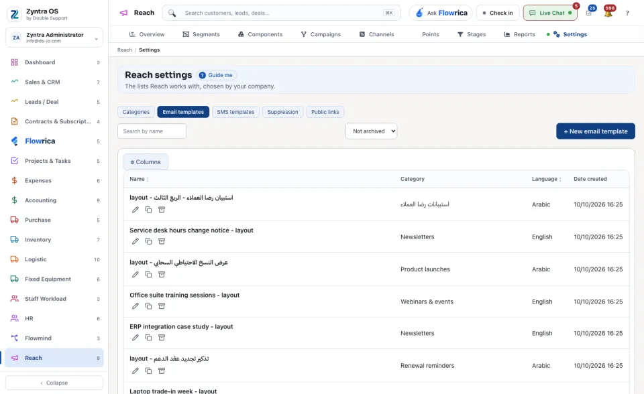Open Expenses in the sidebar
This screenshot has height=394, width=644.
point(54,181)
